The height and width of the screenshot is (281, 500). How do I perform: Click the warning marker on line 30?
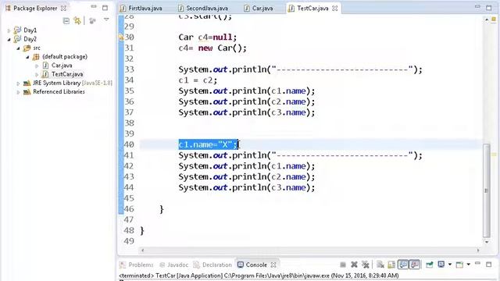(121, 37)
